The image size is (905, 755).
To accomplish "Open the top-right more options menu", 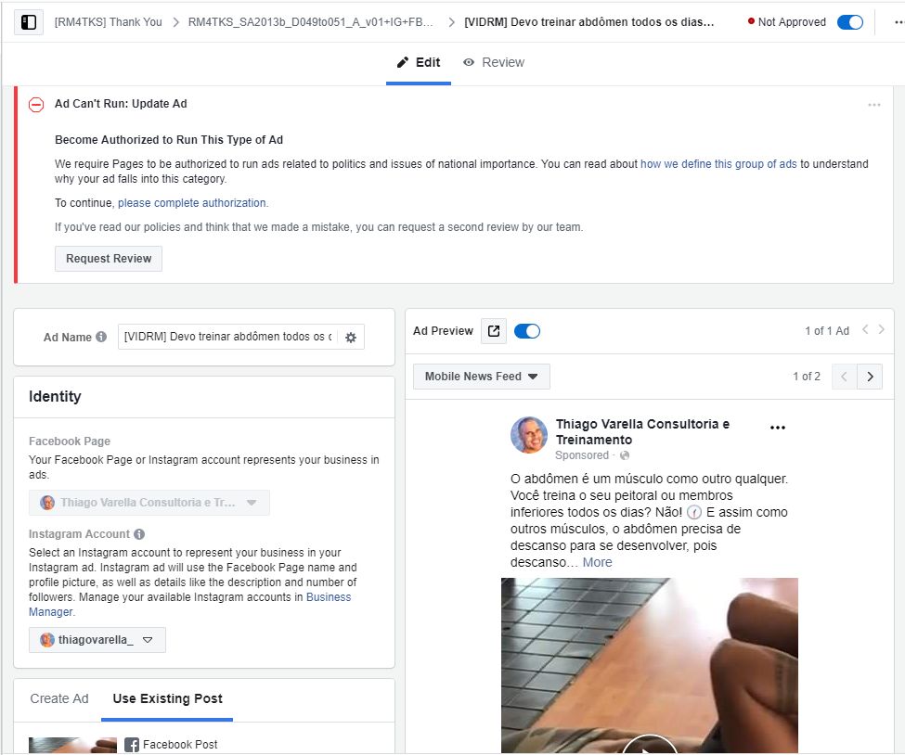I will click(x=899, y=22).
